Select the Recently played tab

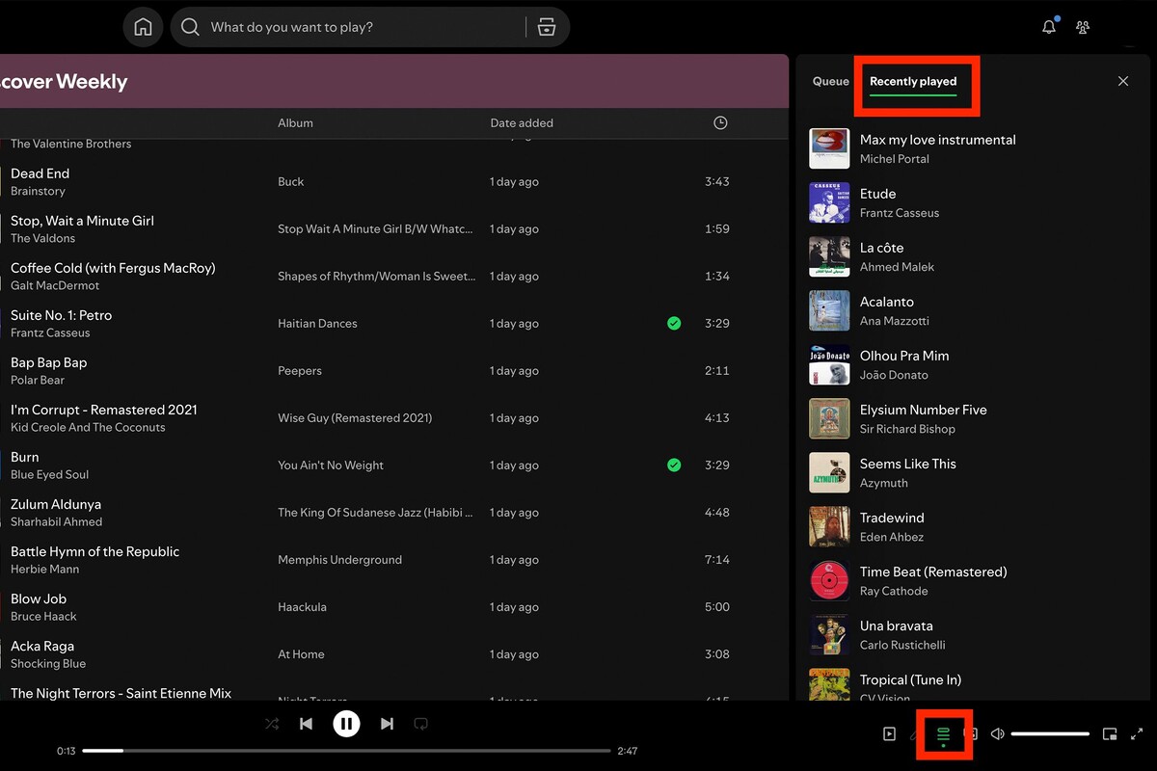(x=913, y=82)
